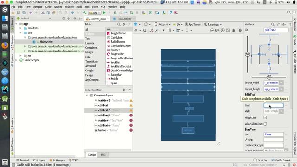Viewport: 297px width, 167px height.
Task: Open Component Tree gear settings
Action: 124,90
